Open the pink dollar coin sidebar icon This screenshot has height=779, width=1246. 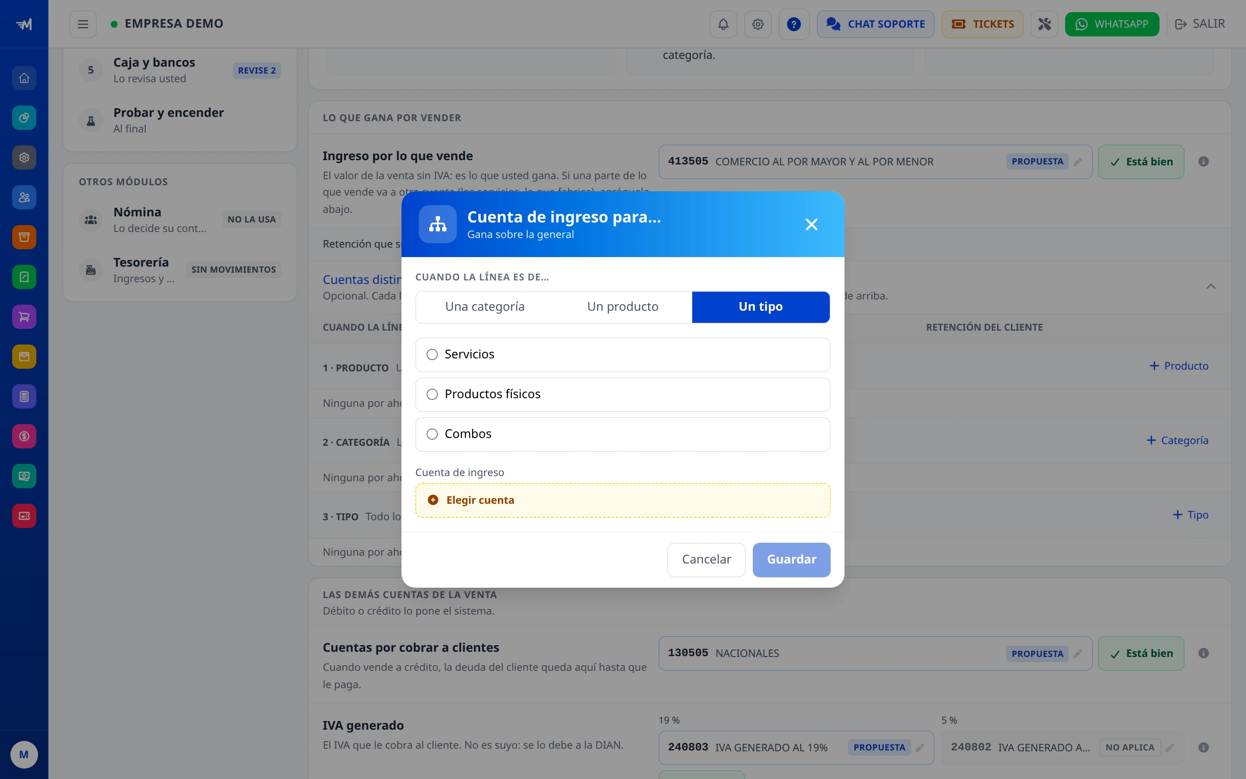(24, 436)
